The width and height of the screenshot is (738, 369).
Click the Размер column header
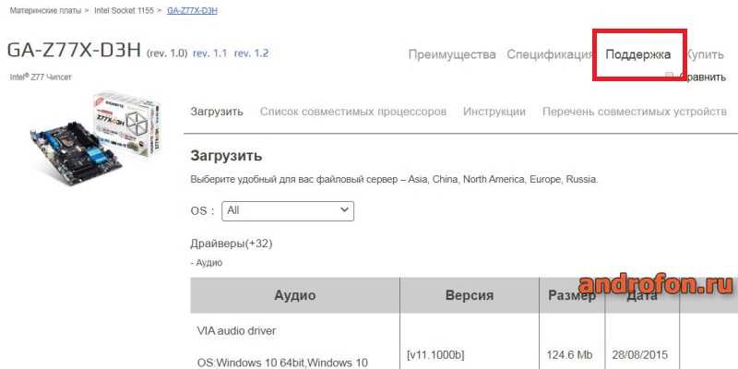point(572,295)
